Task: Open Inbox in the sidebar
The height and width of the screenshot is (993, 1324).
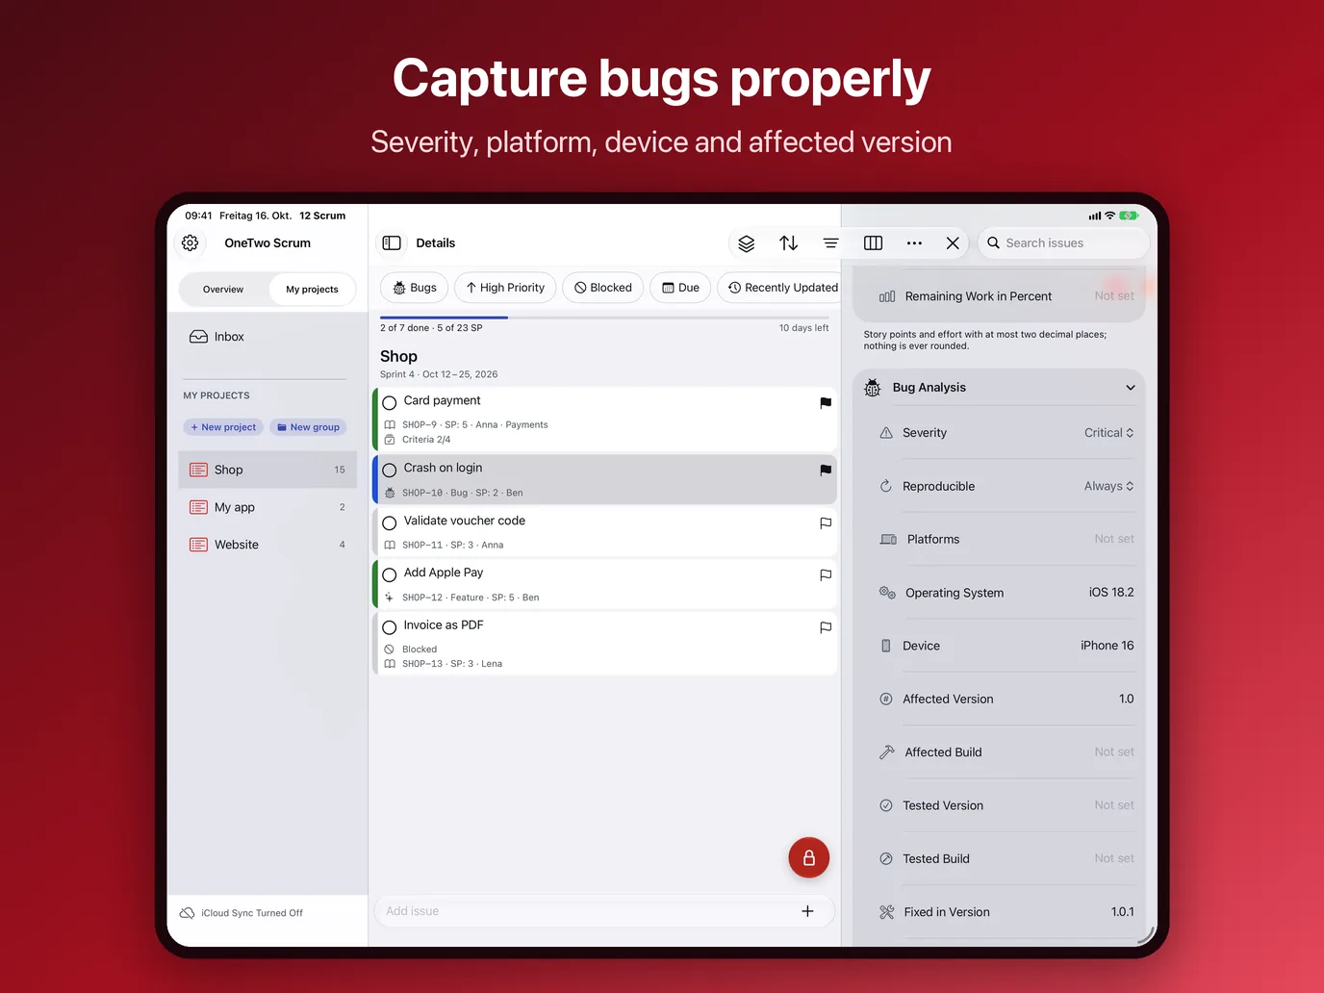Action: 267,337
